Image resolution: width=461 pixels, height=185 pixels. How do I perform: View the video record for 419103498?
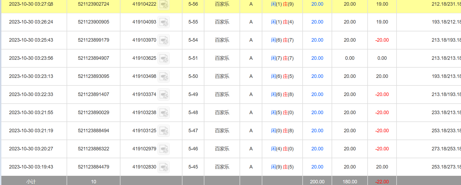tap(164, 77)
